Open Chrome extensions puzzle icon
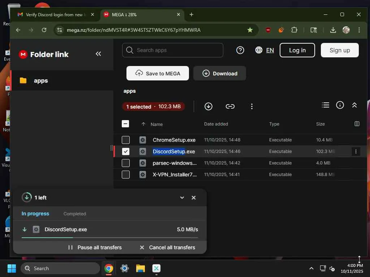This screenshot has width=370, height=277. (x=294, y=30)
